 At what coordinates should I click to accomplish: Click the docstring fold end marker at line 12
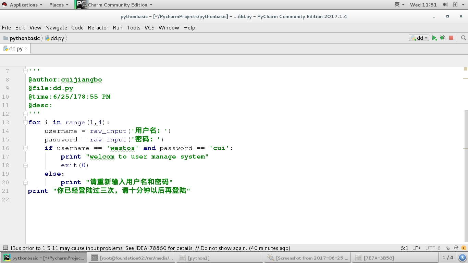(x=25, y=114)
